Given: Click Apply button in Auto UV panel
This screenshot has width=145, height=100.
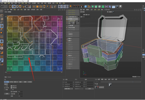Looking at the screenshot, I should [7, 94].
